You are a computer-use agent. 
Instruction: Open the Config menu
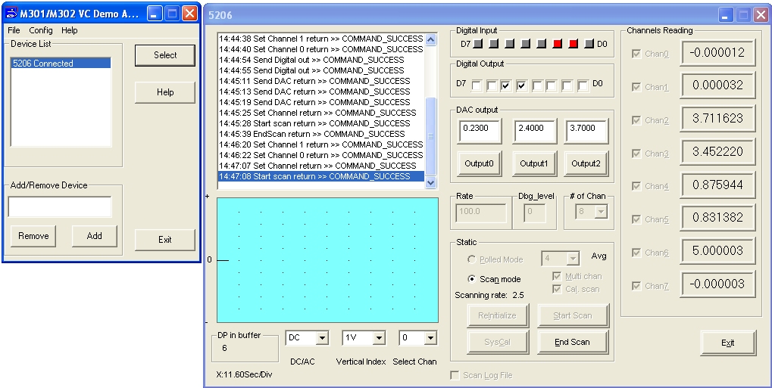coord(41,30)
